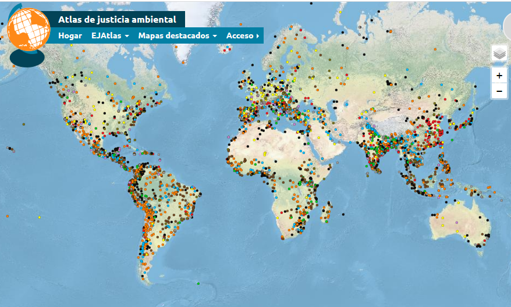Open the EJAtlas dropdown menu
Screen dimensions: 511x307
point(110,35)
